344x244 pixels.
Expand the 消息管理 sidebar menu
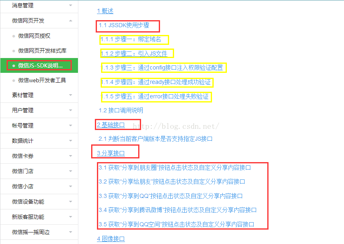(x=71, y=5)
